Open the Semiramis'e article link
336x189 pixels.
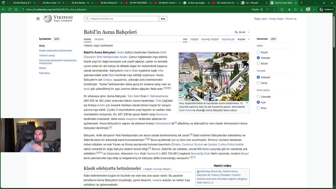[x=163, y=124]
